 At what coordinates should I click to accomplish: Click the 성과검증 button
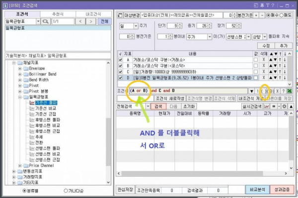pos(282,190)
